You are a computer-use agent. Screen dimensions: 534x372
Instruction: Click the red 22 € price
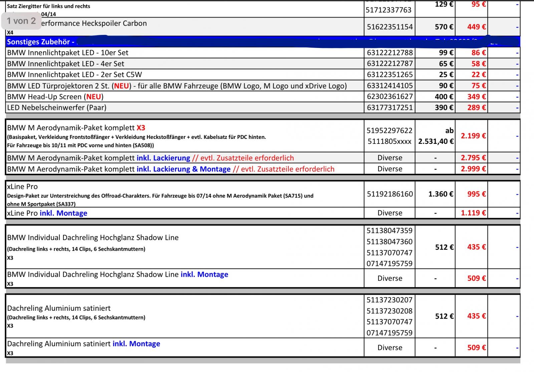coord(478,75)
